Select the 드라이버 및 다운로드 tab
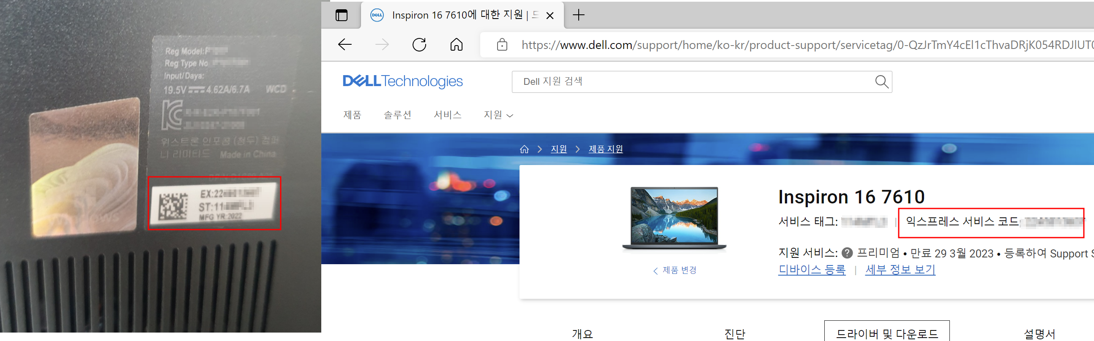 (x=887, y=331)
